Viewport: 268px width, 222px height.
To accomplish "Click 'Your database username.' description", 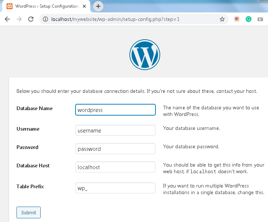I will [x=191, y=128].
